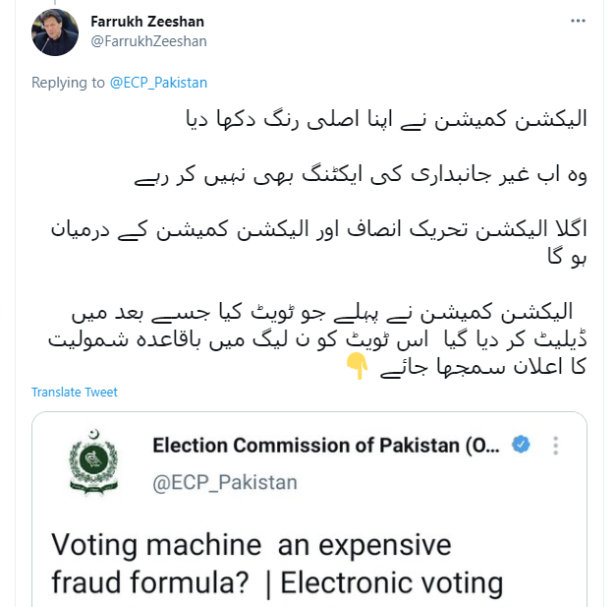Screen dimensions: 616x607
Task: Click the ECP logo in quoted tweet
Action: click(x=95, y=463)
